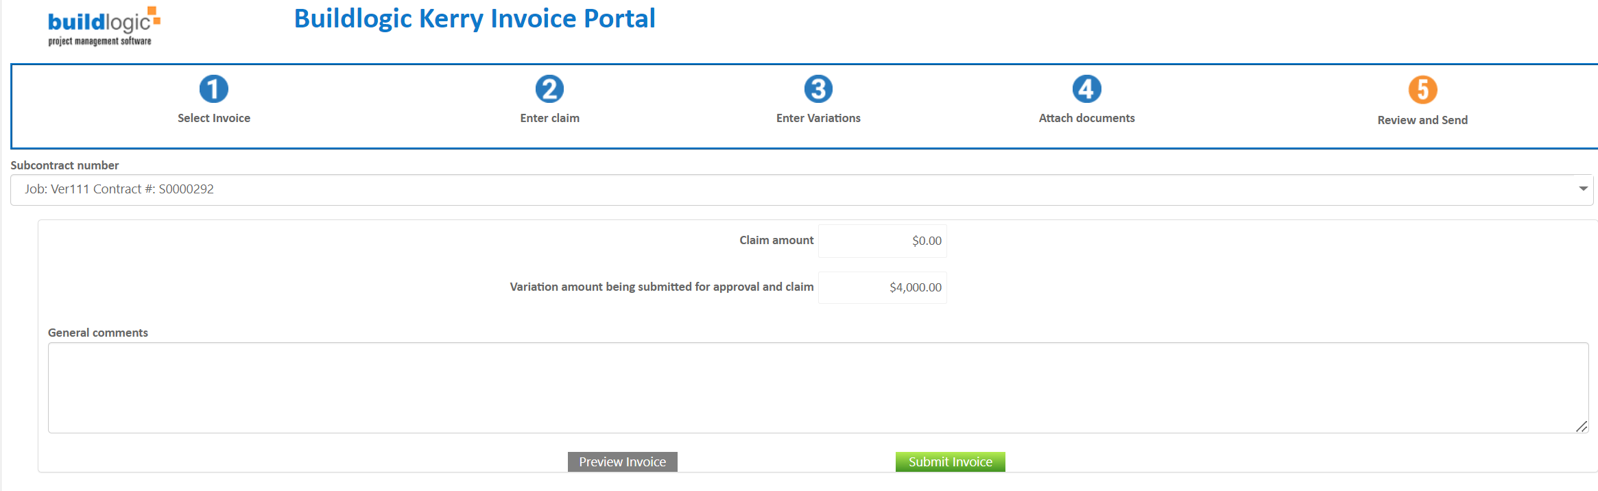Click the step 3 circle icon
1598x491 pixels.
point(818,89)
